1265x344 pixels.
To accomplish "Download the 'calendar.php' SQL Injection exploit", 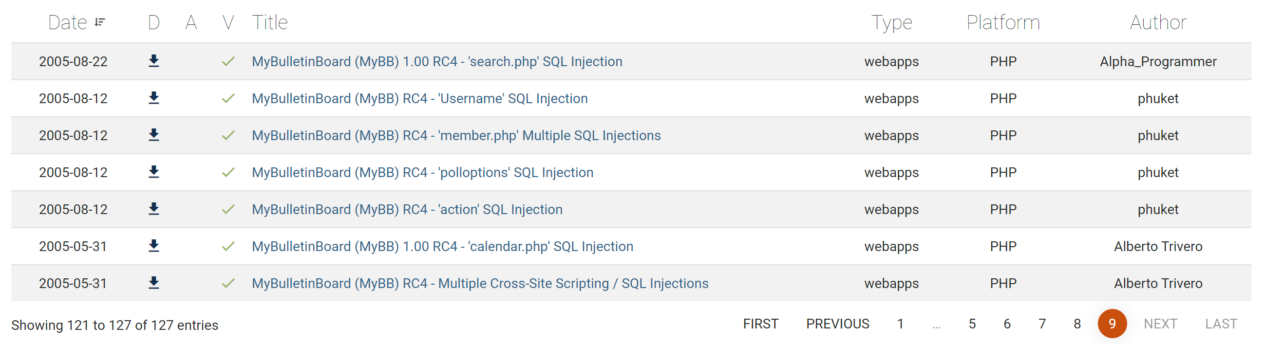I will [154, 246].
